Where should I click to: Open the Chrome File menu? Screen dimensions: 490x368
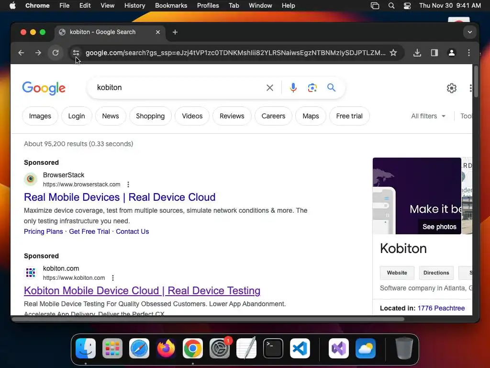(65, 6)
